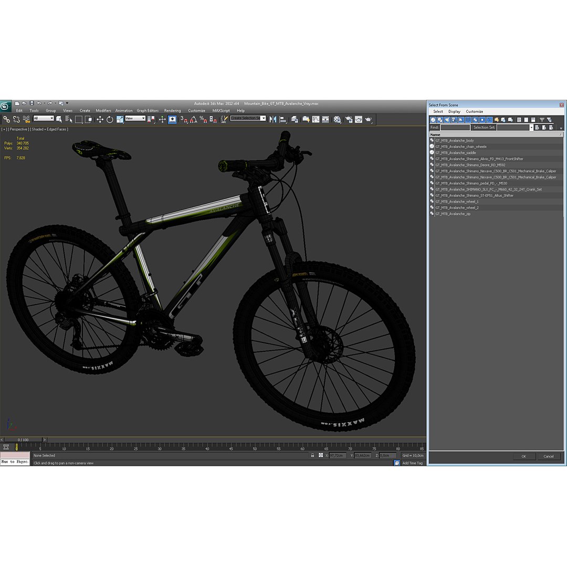Toggle the Angle Snap button
Screen dimensions: 567x567
(193, 119)
